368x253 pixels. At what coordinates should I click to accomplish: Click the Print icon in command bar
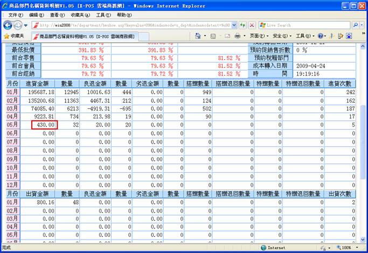[238, 36]
